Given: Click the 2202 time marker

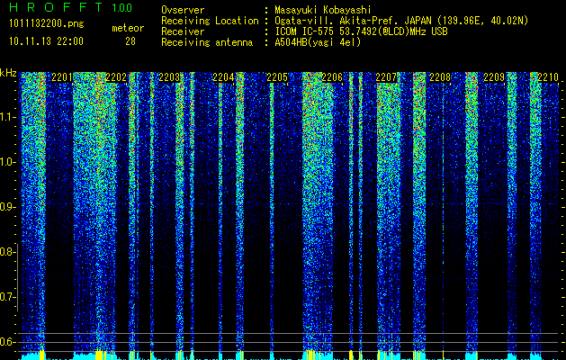Looking at the screenshot, I should click(x=116, y=77).
